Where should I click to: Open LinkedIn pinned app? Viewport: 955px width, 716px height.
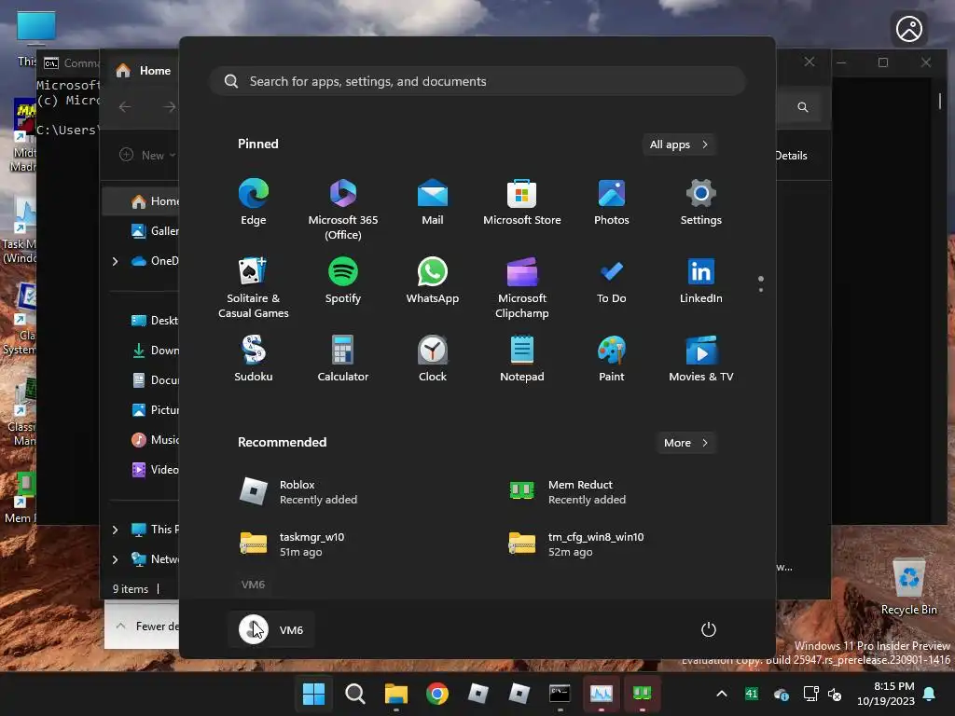pos(701,281)
